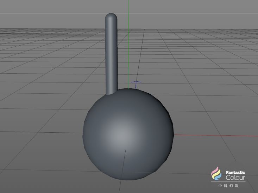The width and height of the screenshot is (258, 193).
Task: Click the small blue axis handle
Action: (x=136, y=85)
